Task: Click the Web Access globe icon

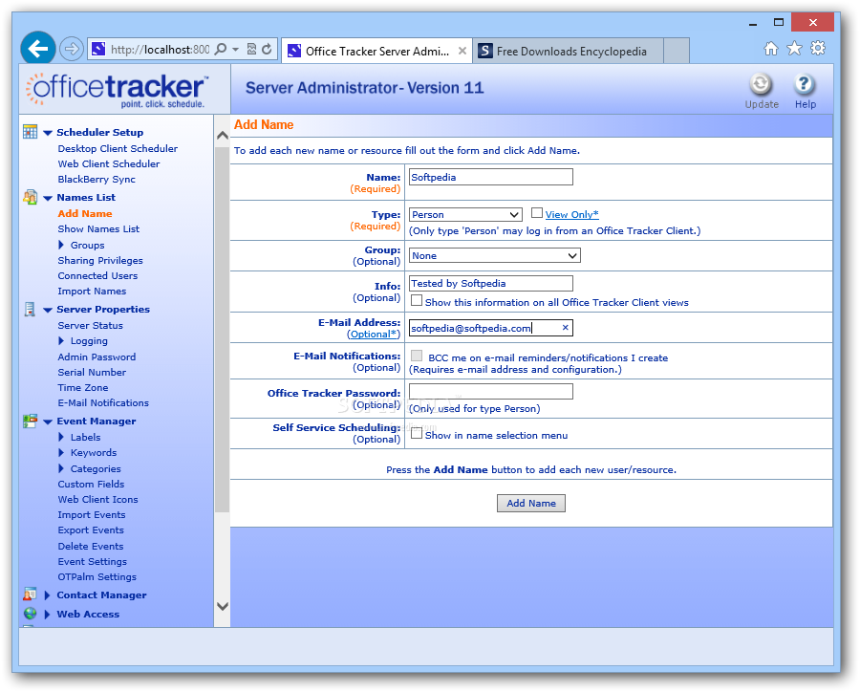Action: 31,614
